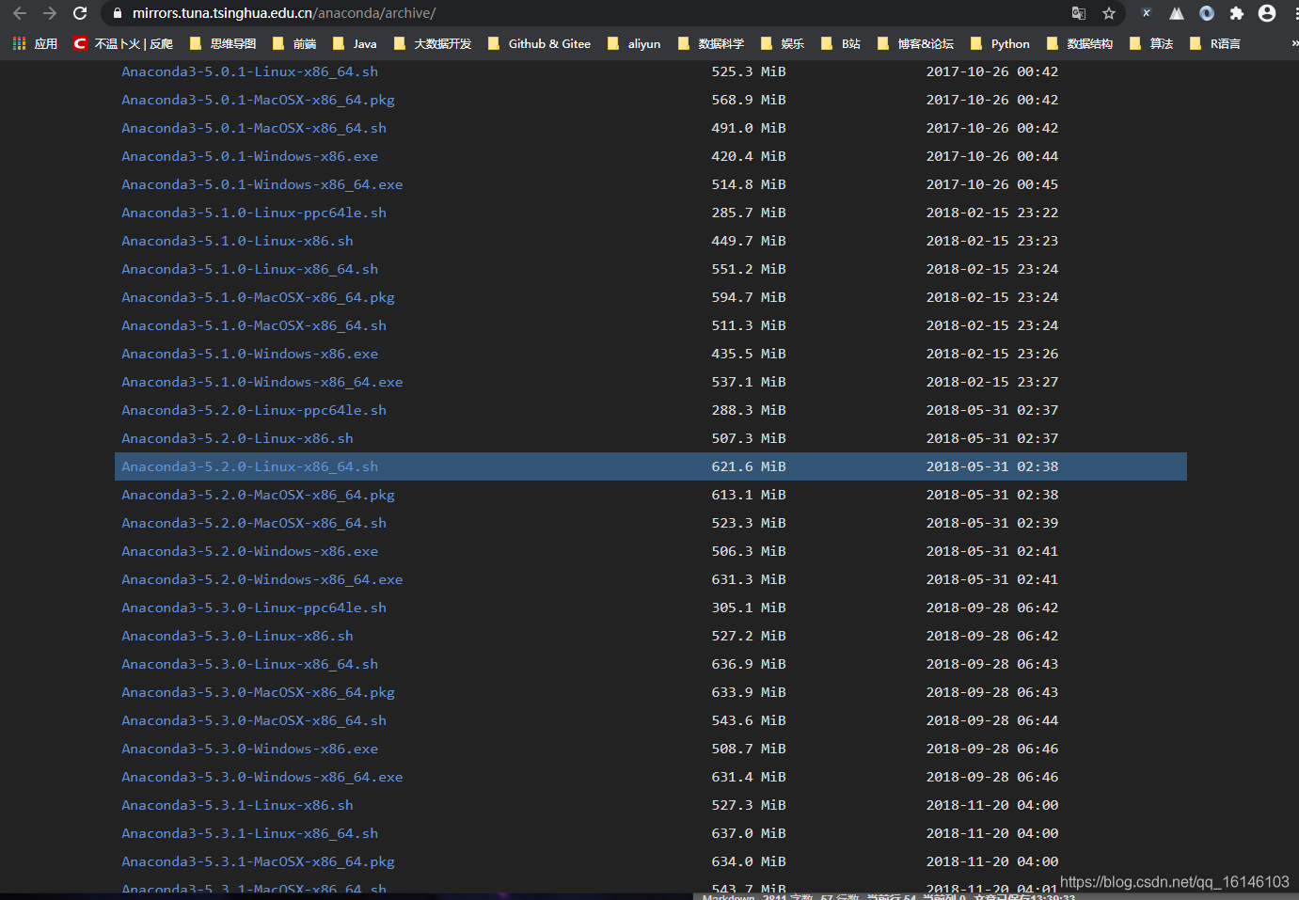Open the R语言 bookmark folder
1299x900 pixels.
tap(1215, 43)
